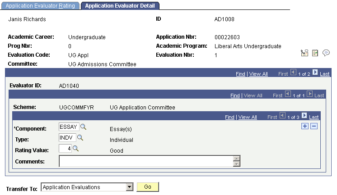Open the Transfer To dropdown
Image resolution: width=337 pixels, height=195 pixels.
(x=130, y=187)
